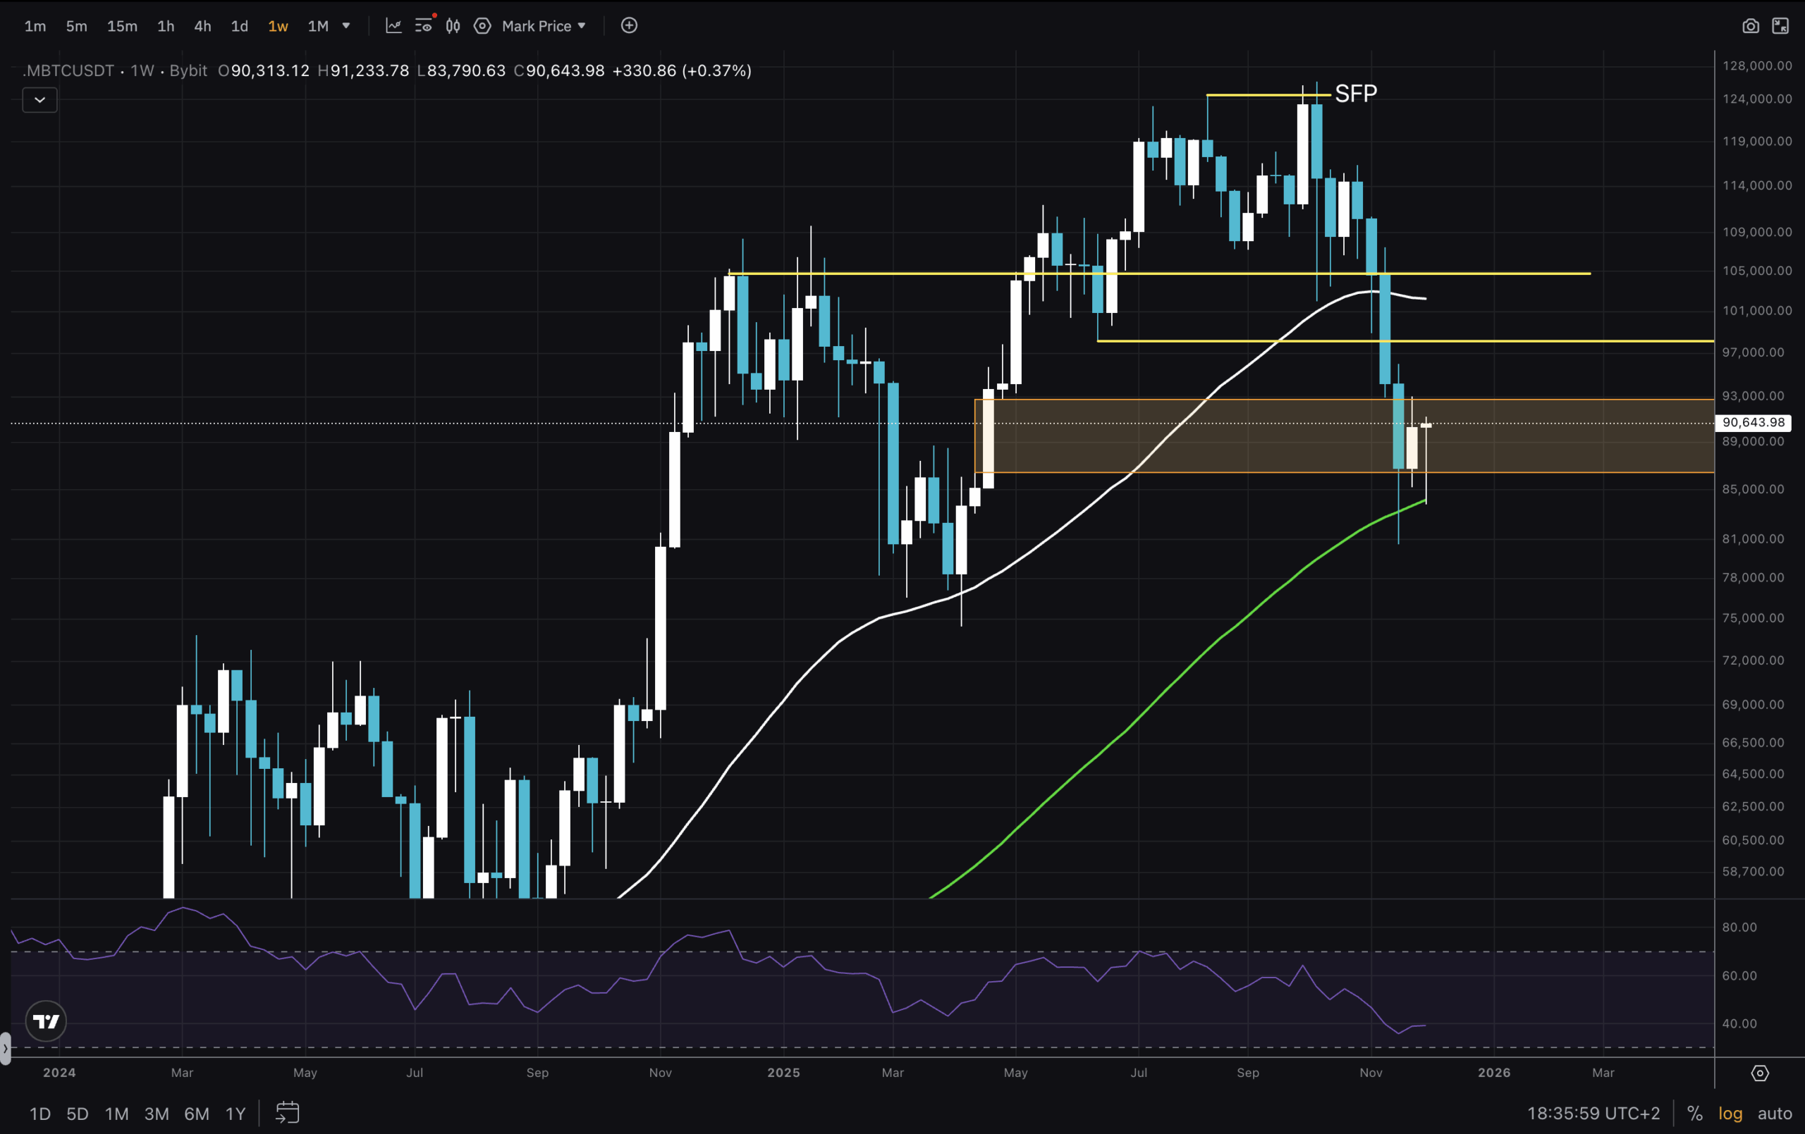Expand more timeframes arrow after 1M

(x=346, y=25)
